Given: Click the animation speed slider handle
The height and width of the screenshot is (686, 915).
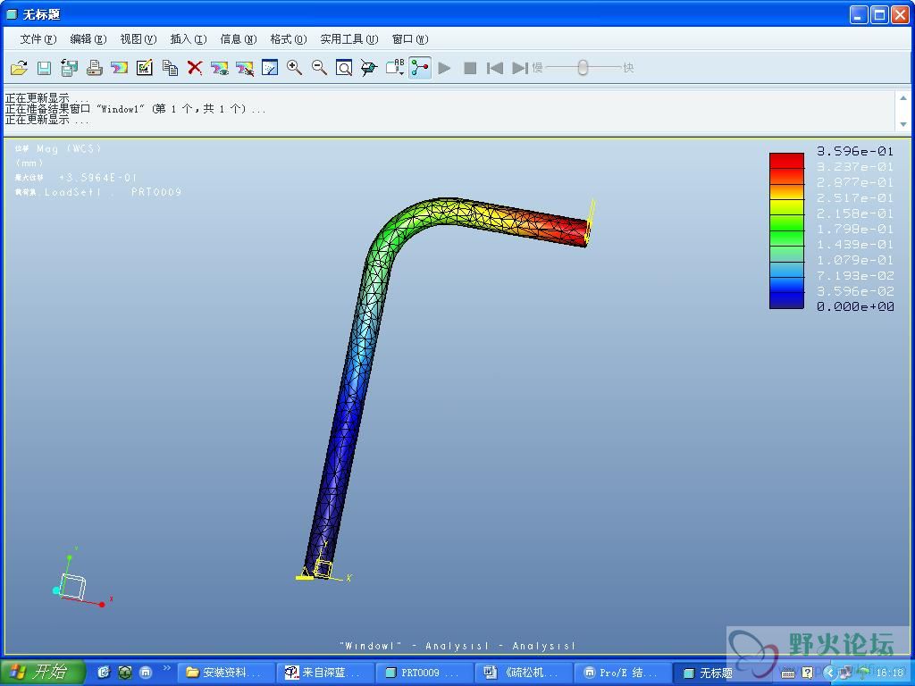Looking at the screenshot, I should [583, 68].
